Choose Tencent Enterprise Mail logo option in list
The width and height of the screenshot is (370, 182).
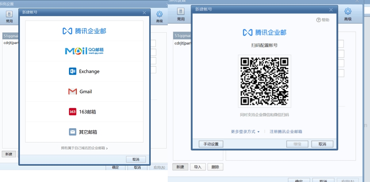tap(84, 31)
